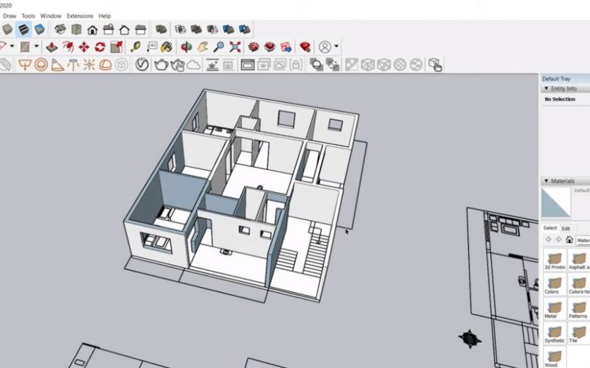The width and height of the screenshot is (590, 368).
Task: Switch to the Select tab in Materials
Action: point(549,228)
